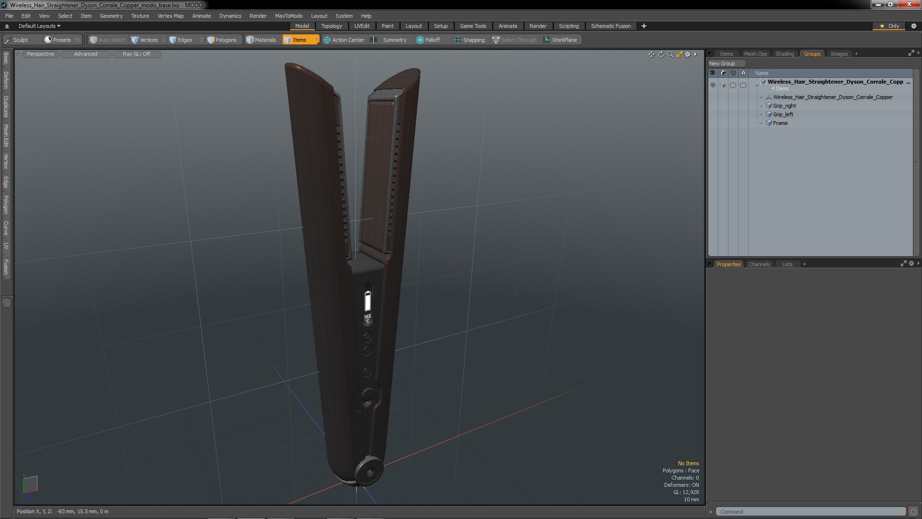Open the Perspective view type dropdown
This screenshot has height=519, width=922.
(x=40, y=54)
